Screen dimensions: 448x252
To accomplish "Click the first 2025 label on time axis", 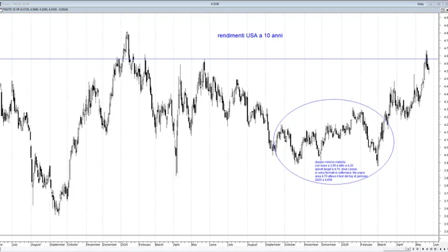I will click(124, 245).
